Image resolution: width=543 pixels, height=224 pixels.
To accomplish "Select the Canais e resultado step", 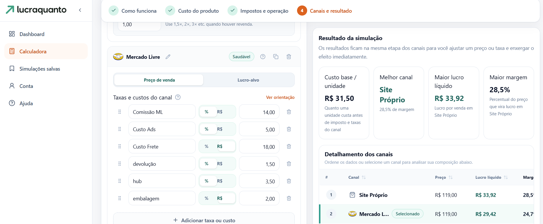I will pyautogui.click(x=324, y=11).
